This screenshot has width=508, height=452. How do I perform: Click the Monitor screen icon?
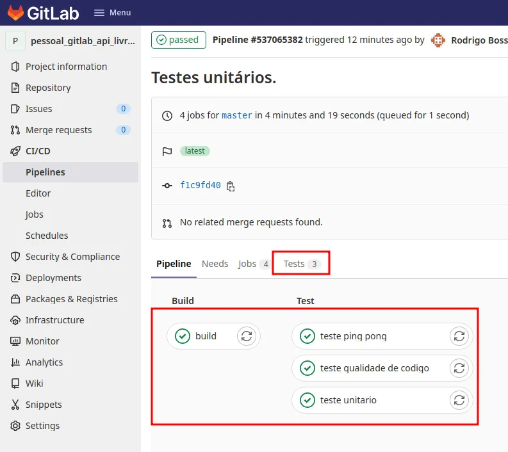[x=15, y=341]
